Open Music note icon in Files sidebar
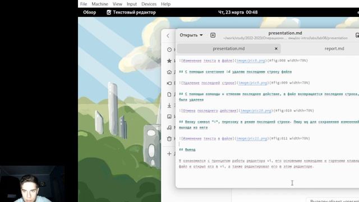359x202 pixels. coord(169,127)
